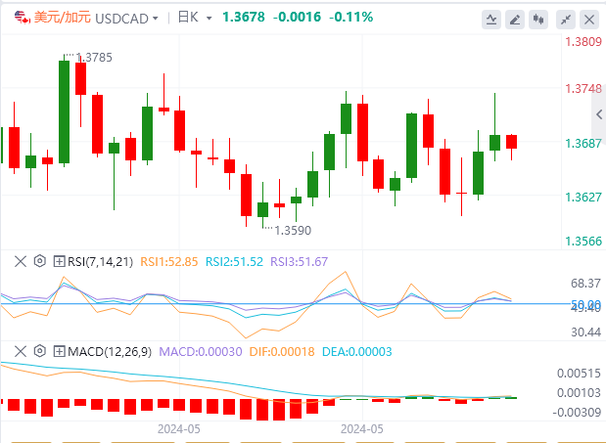Click the 1.3748 price axis label
The image size is (606, 443).
583,89
